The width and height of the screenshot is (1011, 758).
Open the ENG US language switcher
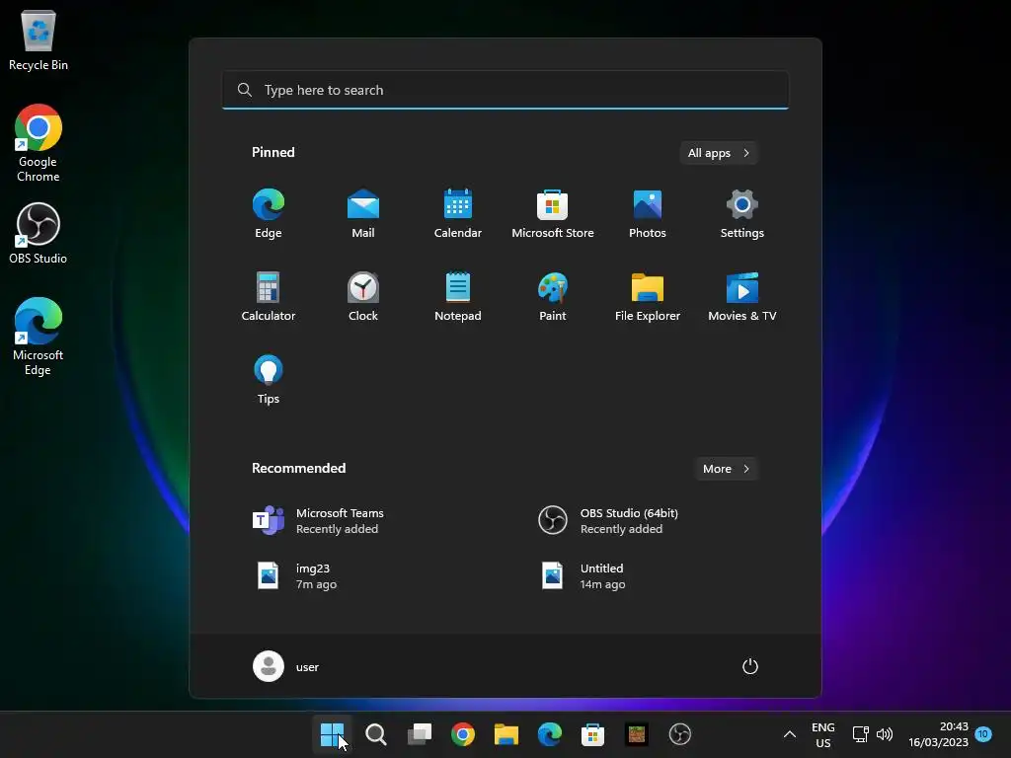point(823,734)
